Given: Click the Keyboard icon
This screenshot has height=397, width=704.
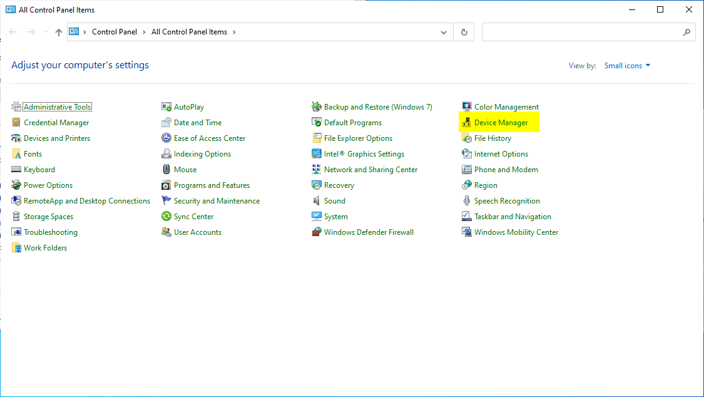Looking at the screenshot, I should [16, 169].
